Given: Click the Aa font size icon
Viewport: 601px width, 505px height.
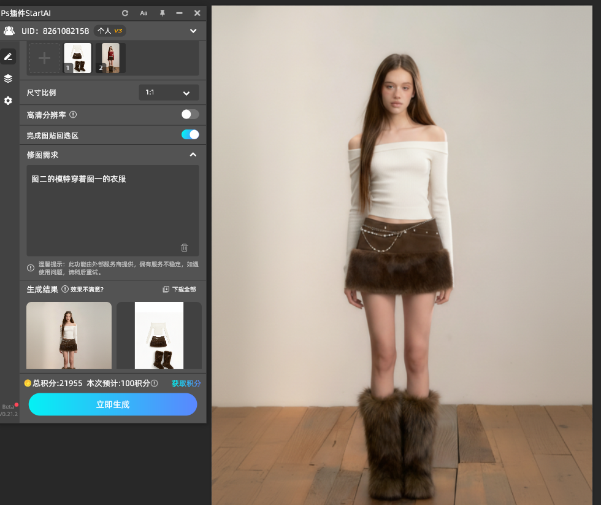Looking at the screenshot, I should (x=144, y=13).
